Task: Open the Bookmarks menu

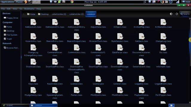Action: (x=29, y=9)
